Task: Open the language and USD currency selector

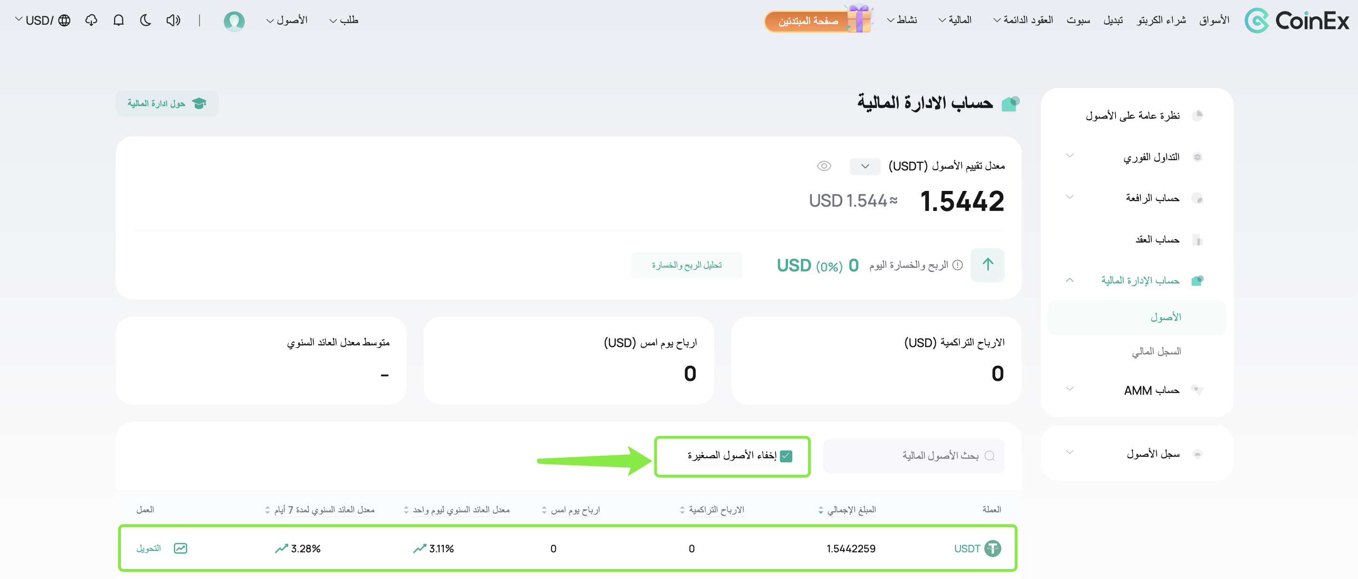Action: (x=43, y=20)
